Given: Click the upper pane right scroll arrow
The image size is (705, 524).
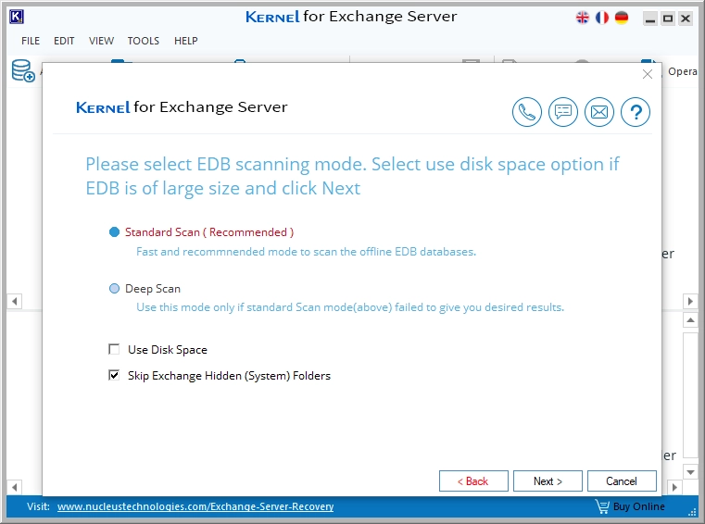Looking at the screenshot, I should click(690, 301).
